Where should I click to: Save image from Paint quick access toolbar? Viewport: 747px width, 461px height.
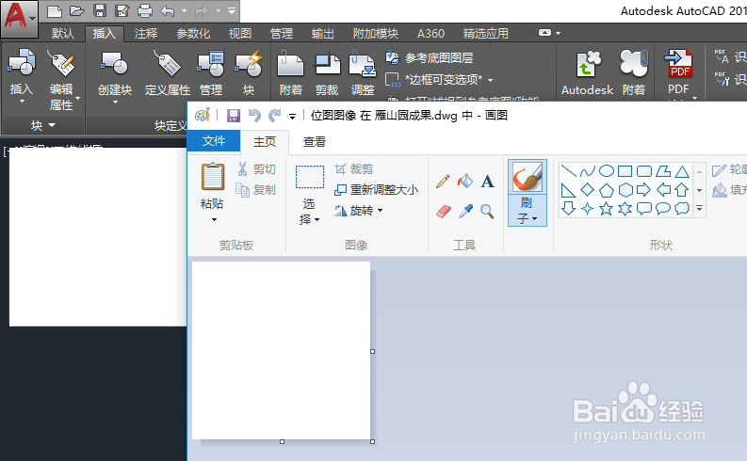[234, 116]
